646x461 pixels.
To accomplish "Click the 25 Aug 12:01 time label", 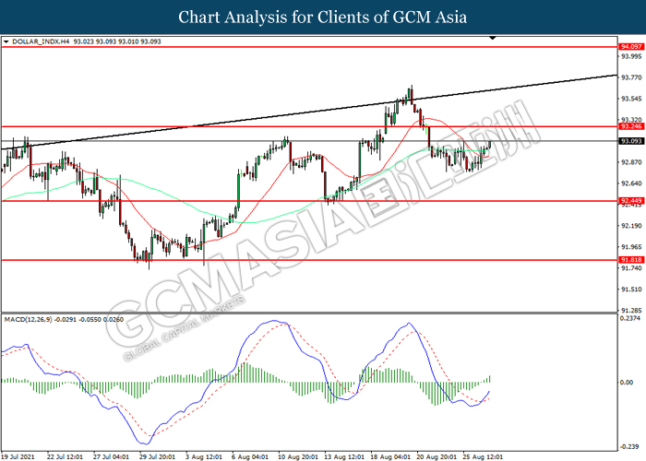I will click(x=483, y=457).
